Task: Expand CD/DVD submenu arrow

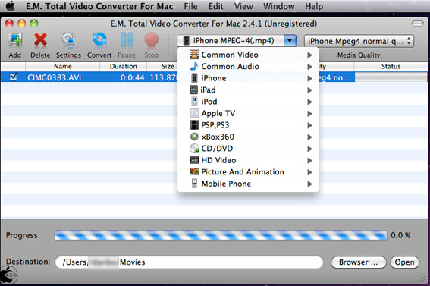Action: [309, 149]
